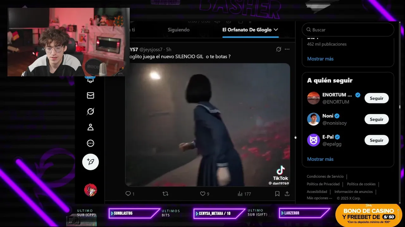405x227 pixels.
Task: Click Mostrar más under trends
Action: click(x=320, y=59)
